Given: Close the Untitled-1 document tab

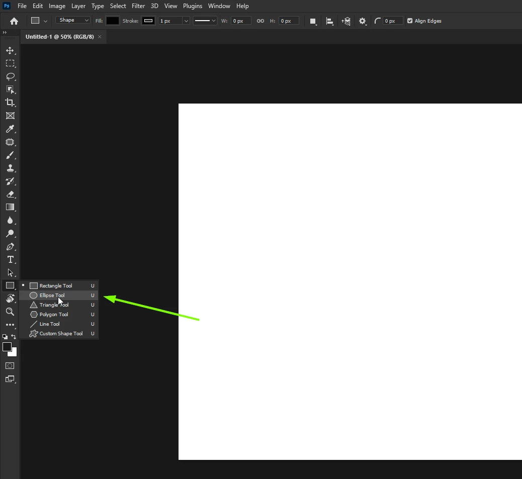Looking at the screenshot, I should coord(100,37).
